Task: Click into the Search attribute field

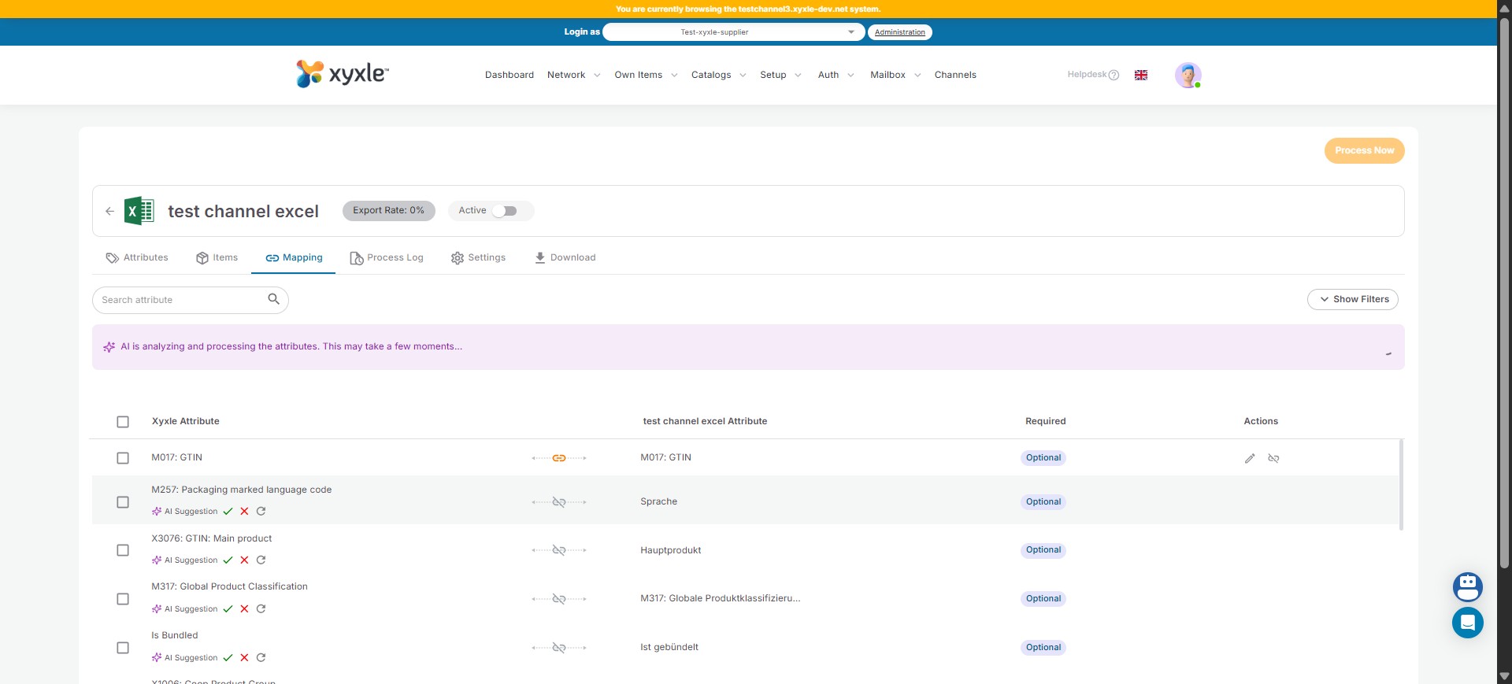Action: point(181,300)
